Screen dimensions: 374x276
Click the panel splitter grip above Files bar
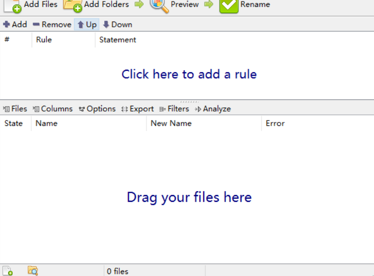189,102
